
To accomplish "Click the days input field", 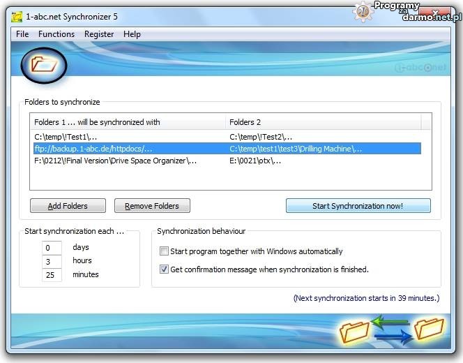I will pos(52,248).
